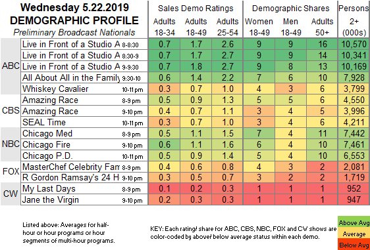
Task: Select the Demographic Shares heading
Action: point(290,9)
